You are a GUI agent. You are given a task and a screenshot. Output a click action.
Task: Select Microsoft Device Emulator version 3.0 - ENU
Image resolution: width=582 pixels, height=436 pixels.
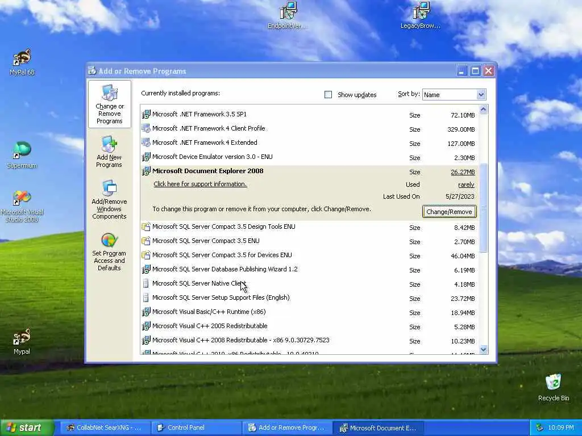pyautogui.click(x=309, y=157)
